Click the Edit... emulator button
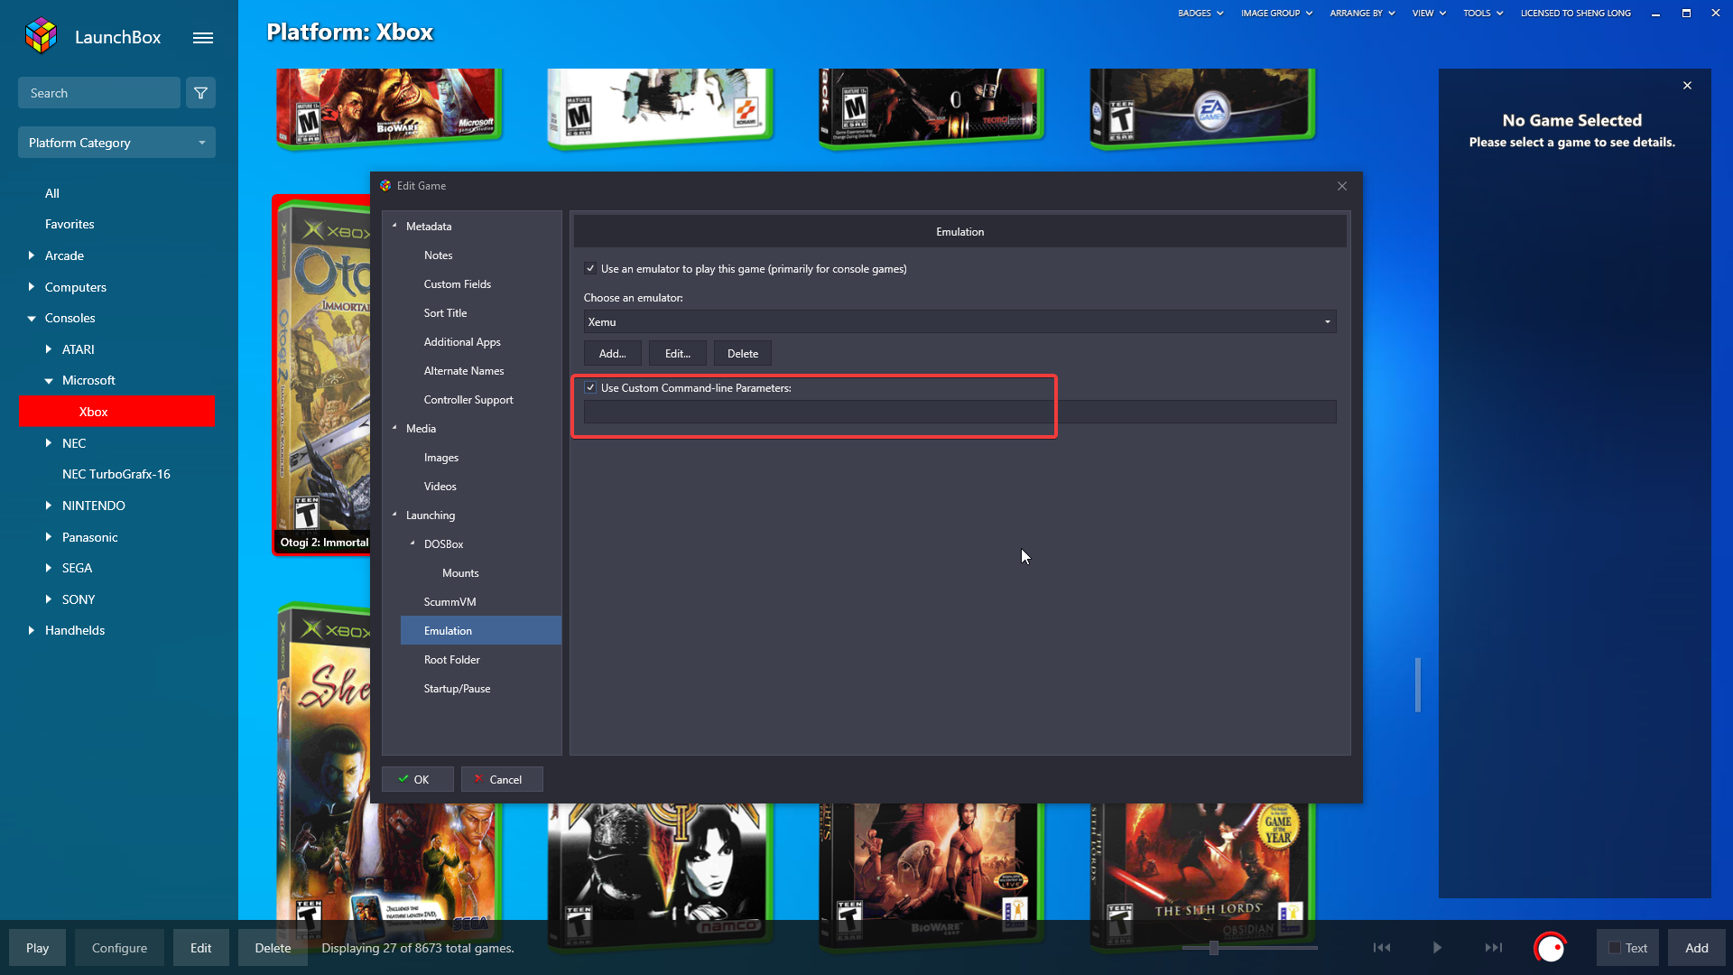This screenshot has height=975, width=1733. (677, 354)
